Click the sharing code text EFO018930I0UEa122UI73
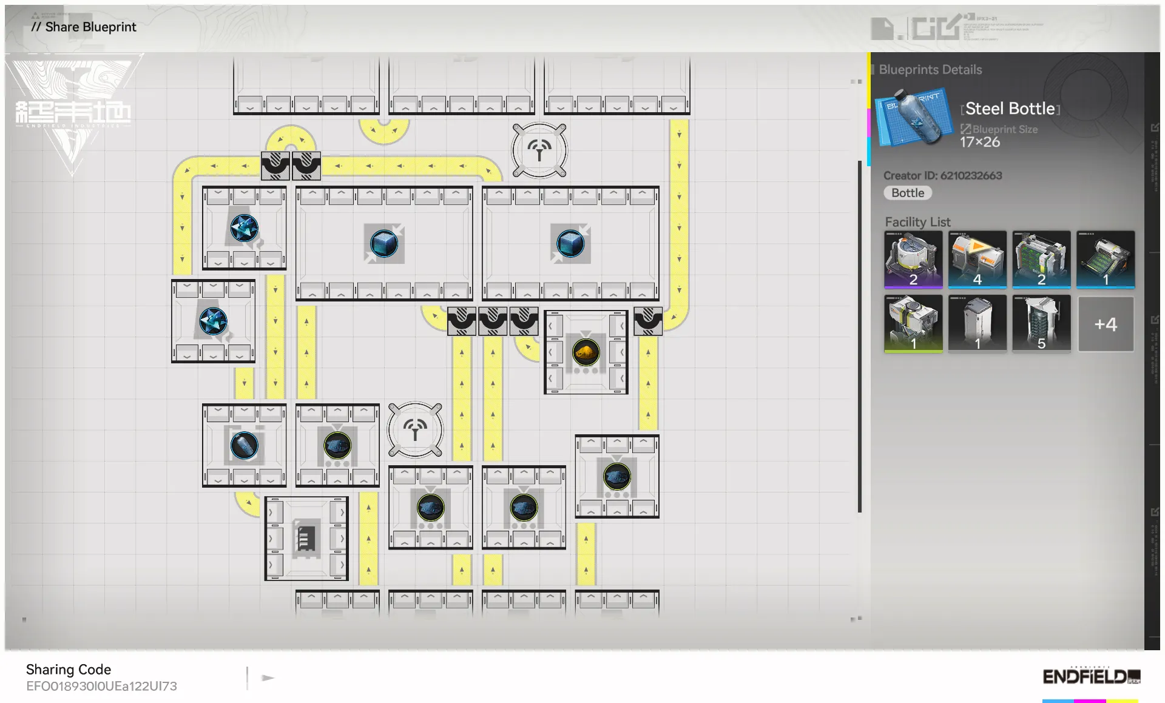Image resolution: width=1165 pixels, height=703 pixels. [101, 686]
